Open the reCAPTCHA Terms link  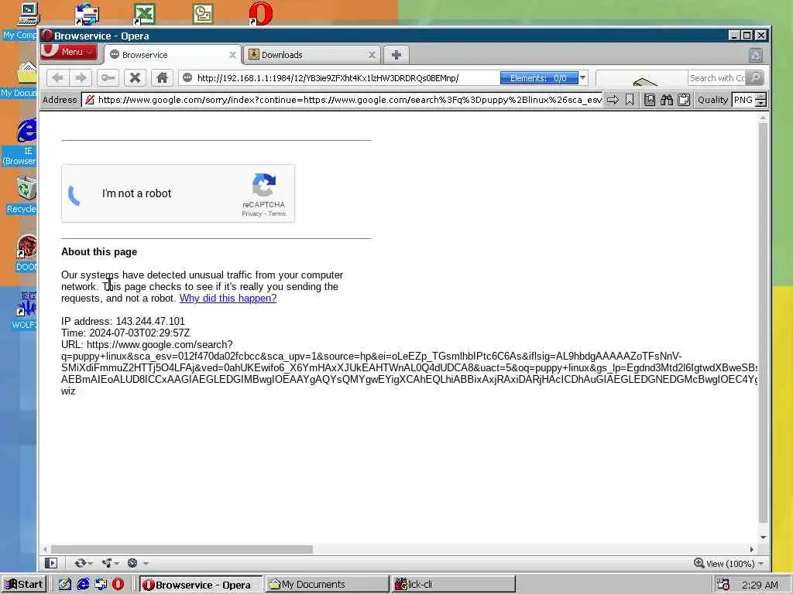coord(276,213)
